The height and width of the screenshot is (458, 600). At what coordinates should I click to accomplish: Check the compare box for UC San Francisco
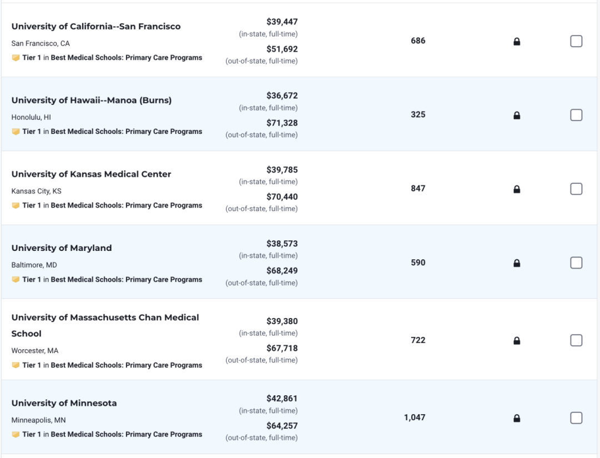576,41
